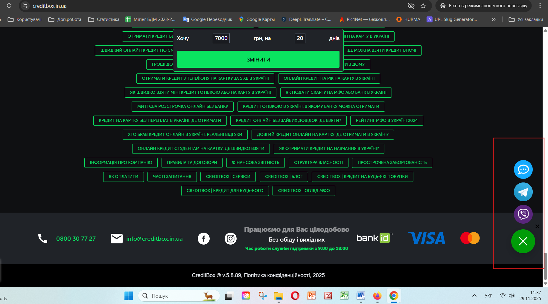Viewport: 548px width, 304px height.
Task: Open ОНЛАЙН КРЕДИТ СТУДЕНТАМ НА КАРТКУ link
Action: pyautogui.click(x=201, y=149)
